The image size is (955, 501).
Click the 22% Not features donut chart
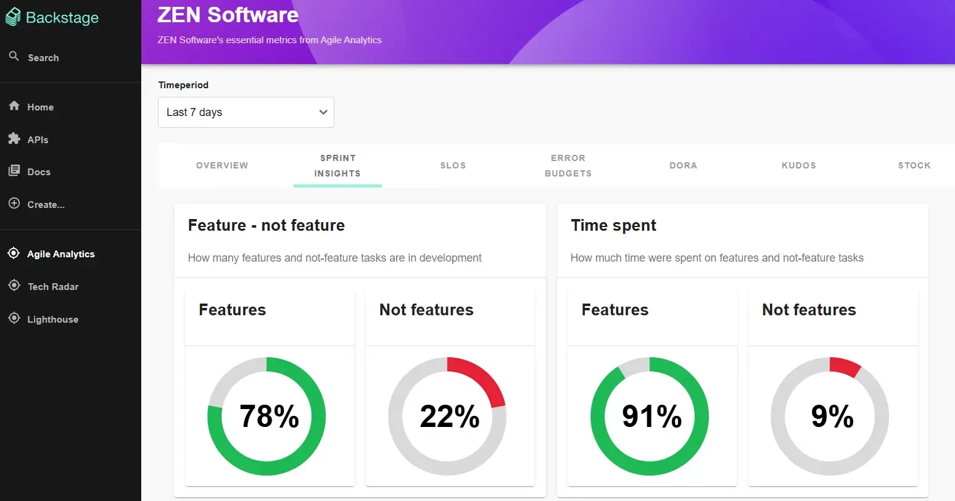coord(447,416)
